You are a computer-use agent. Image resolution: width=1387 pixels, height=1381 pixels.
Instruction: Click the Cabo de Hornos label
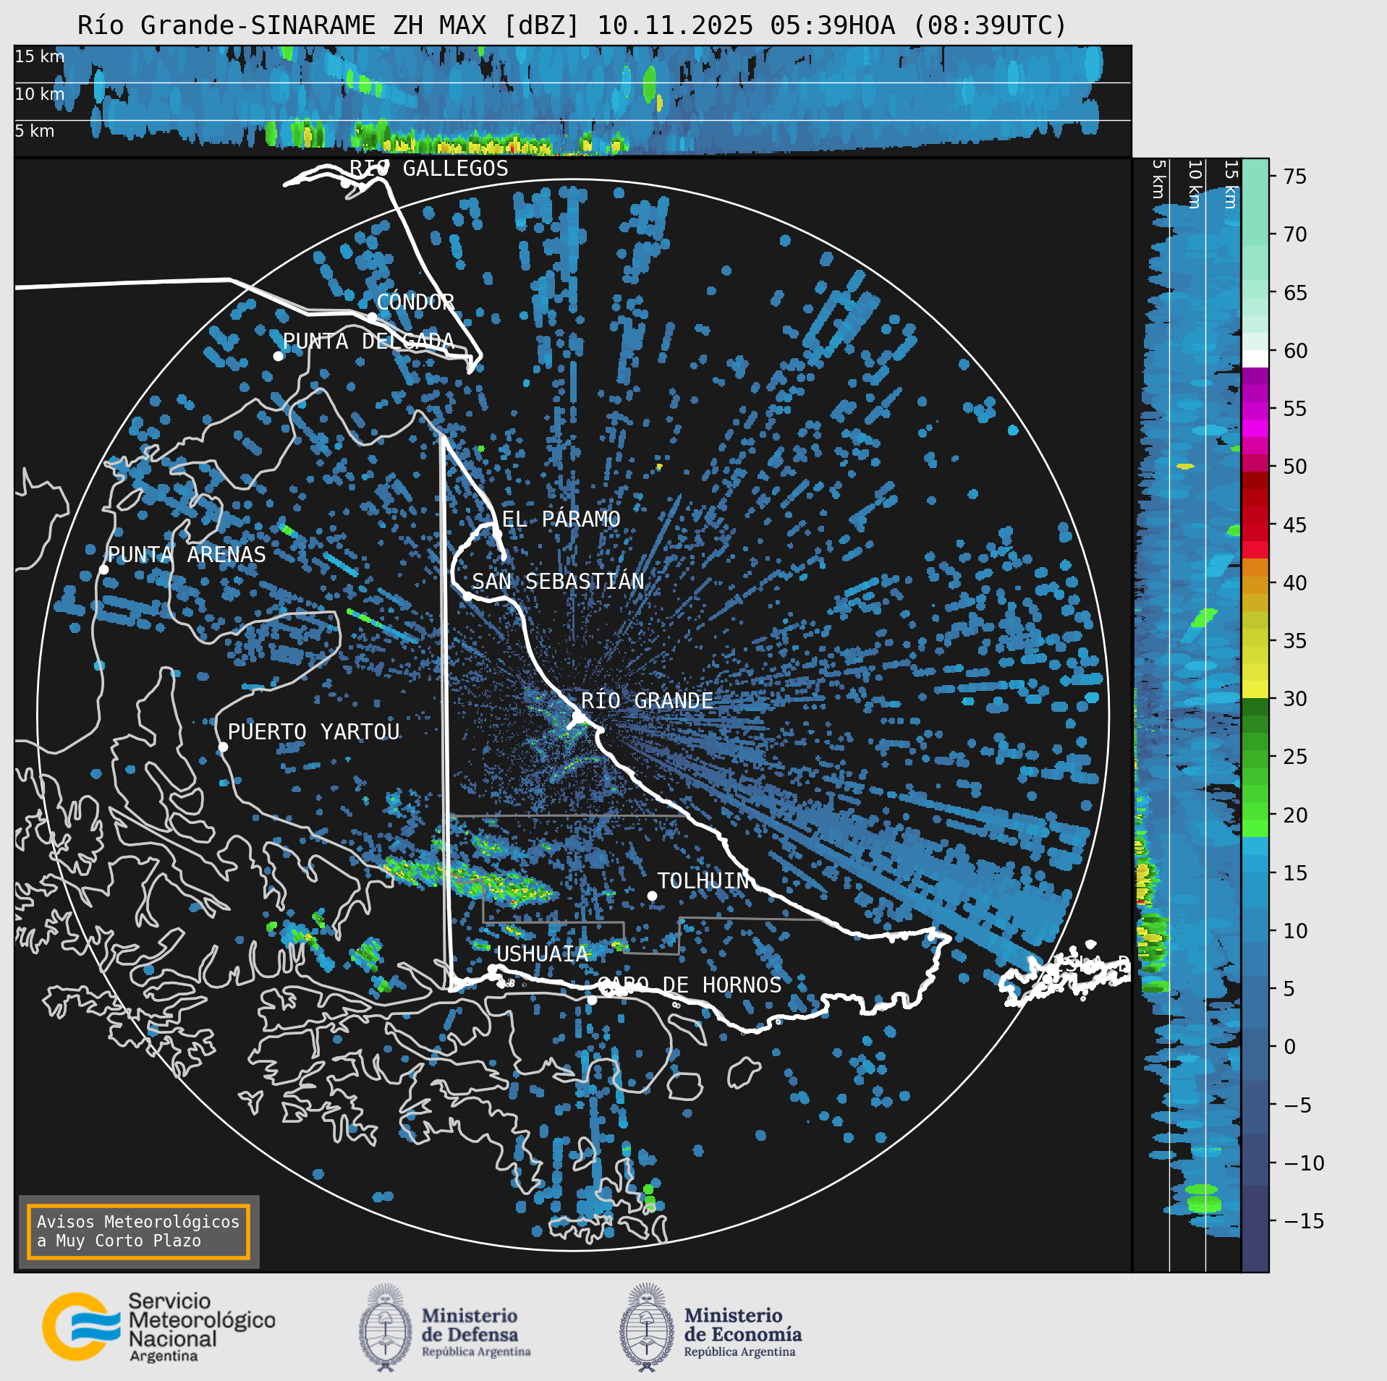[690, 985]
